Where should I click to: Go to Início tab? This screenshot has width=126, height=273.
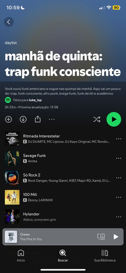pyautogui.click(x=21, y=256)
